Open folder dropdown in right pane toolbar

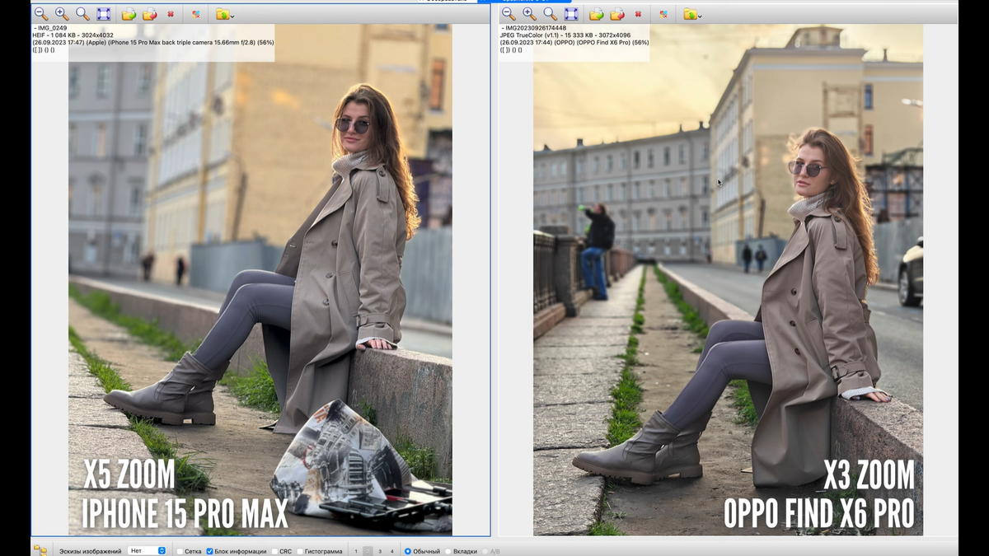(692, 14)
